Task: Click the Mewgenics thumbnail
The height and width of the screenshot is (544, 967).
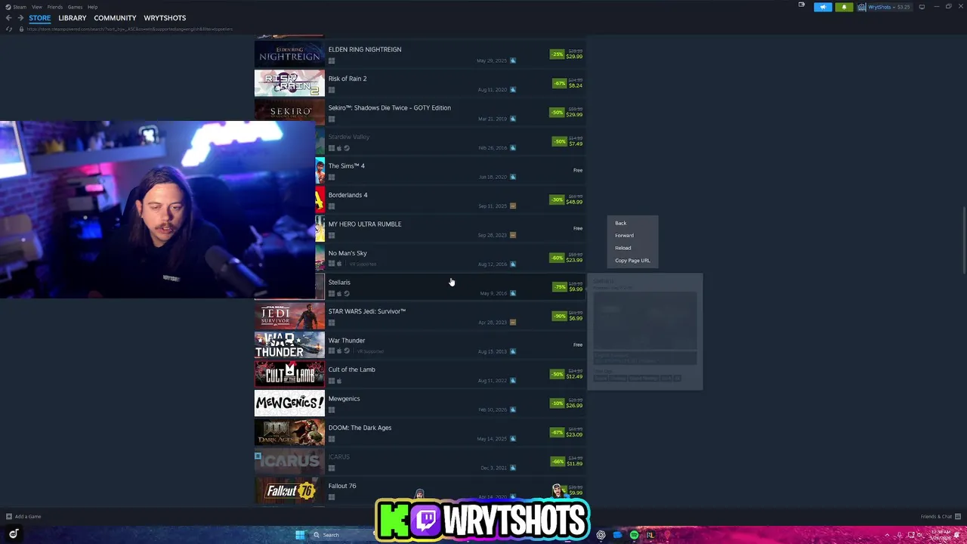Action: 289,403
